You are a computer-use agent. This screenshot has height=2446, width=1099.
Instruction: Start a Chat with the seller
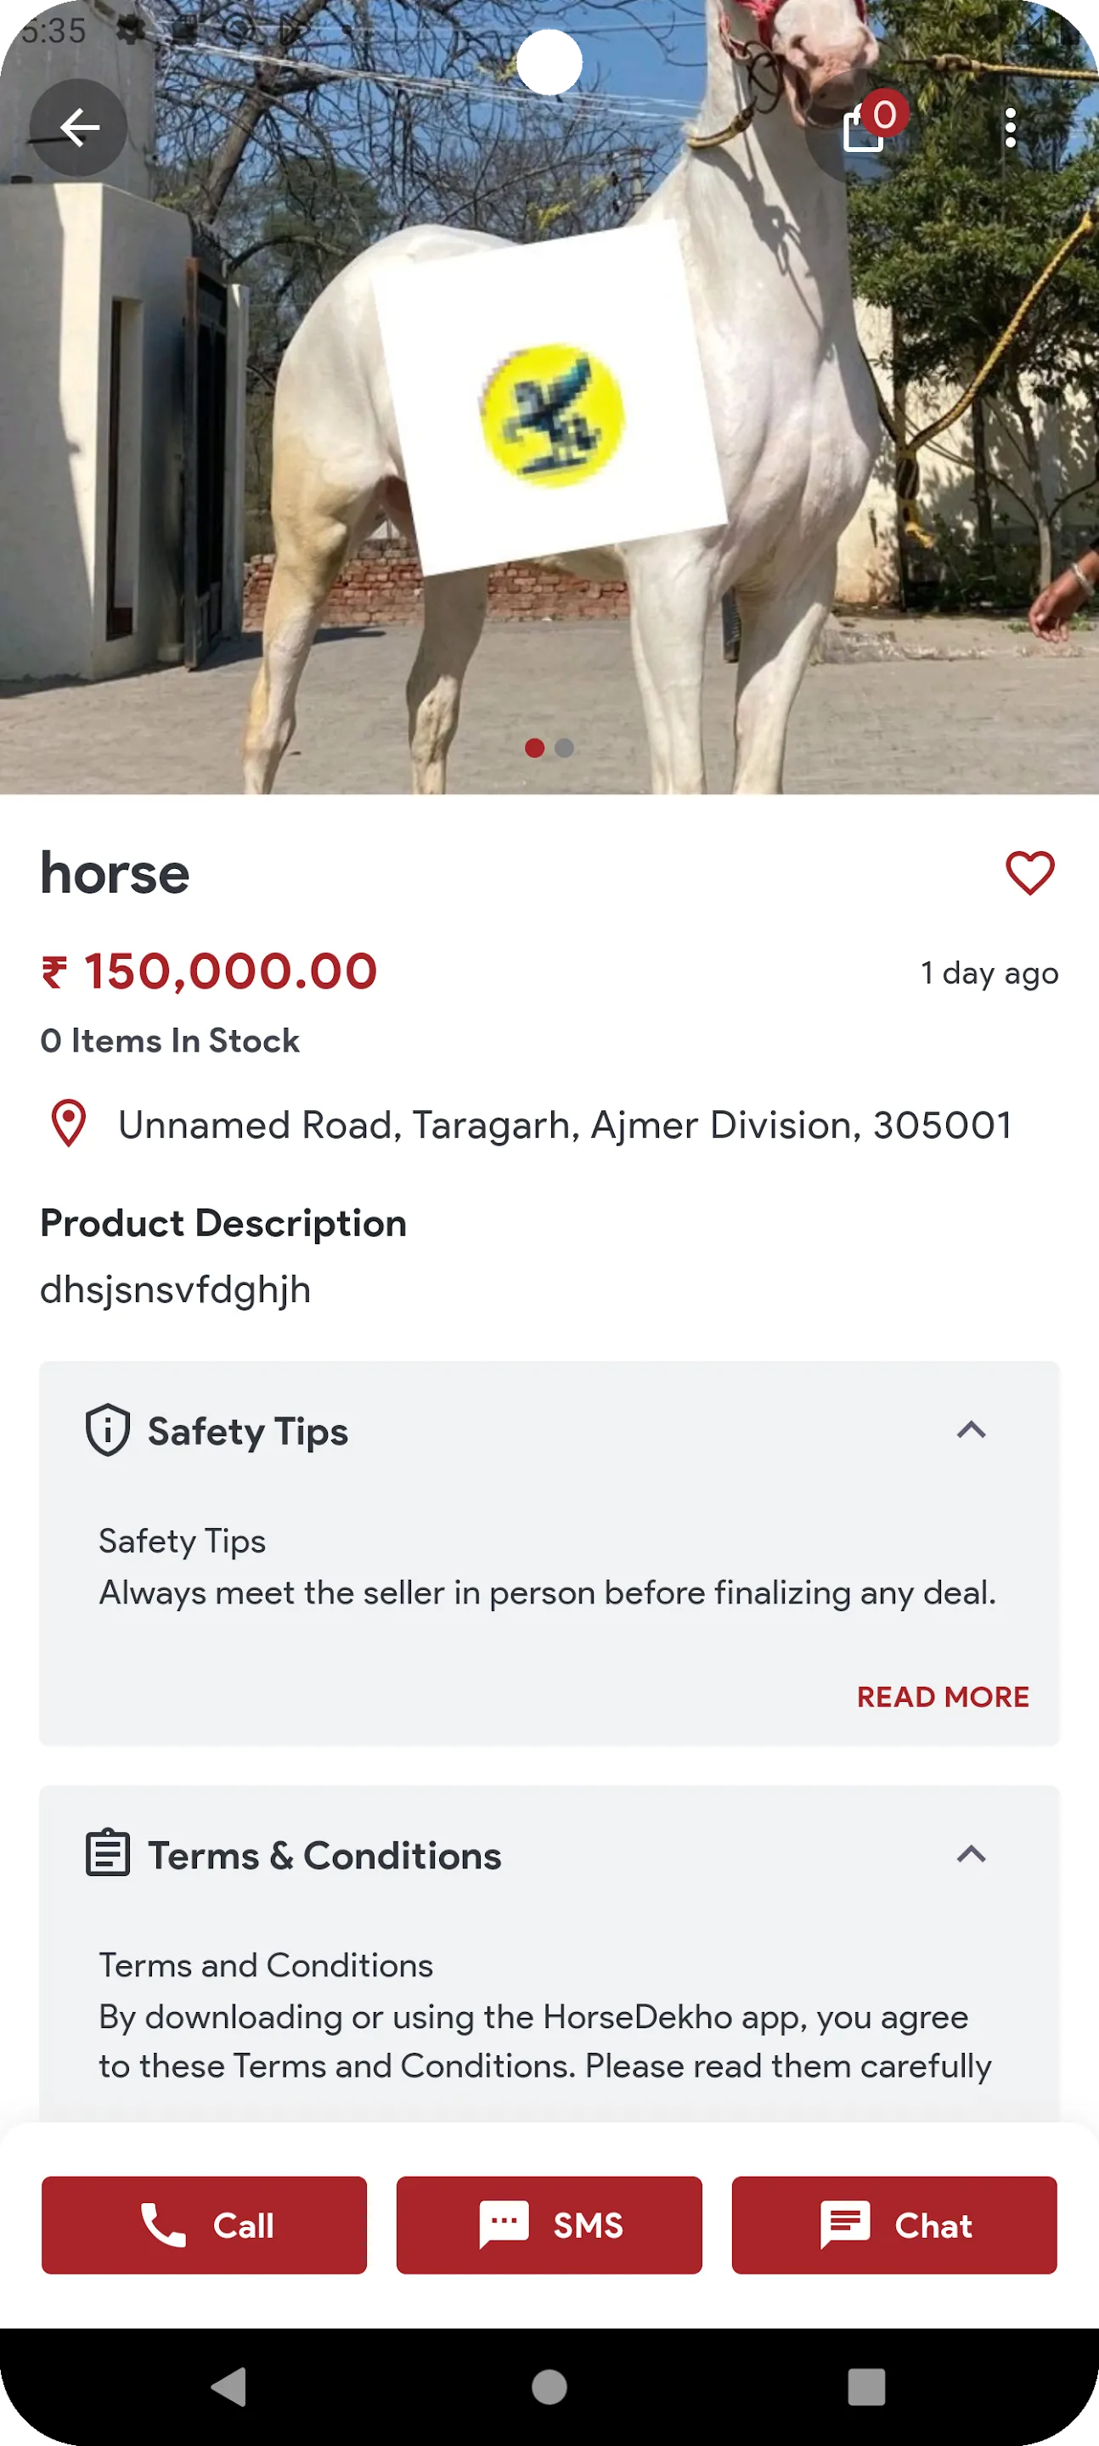[x=893, y=2225]
